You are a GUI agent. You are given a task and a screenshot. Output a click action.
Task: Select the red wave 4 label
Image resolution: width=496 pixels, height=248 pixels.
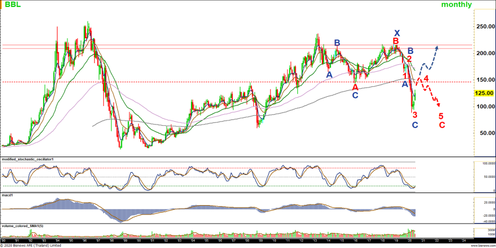(426, 78)
